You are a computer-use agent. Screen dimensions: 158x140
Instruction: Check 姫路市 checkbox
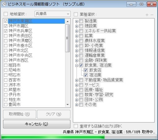click(6, 65)
